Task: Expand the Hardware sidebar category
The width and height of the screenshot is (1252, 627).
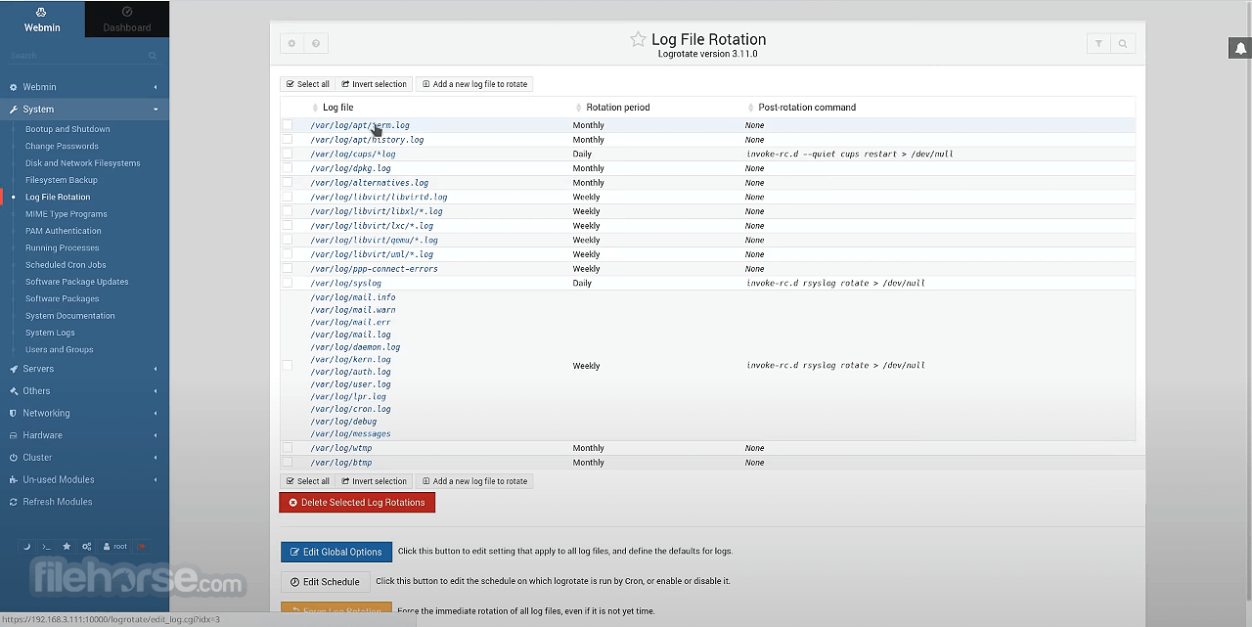Action: tap(84, 435)
